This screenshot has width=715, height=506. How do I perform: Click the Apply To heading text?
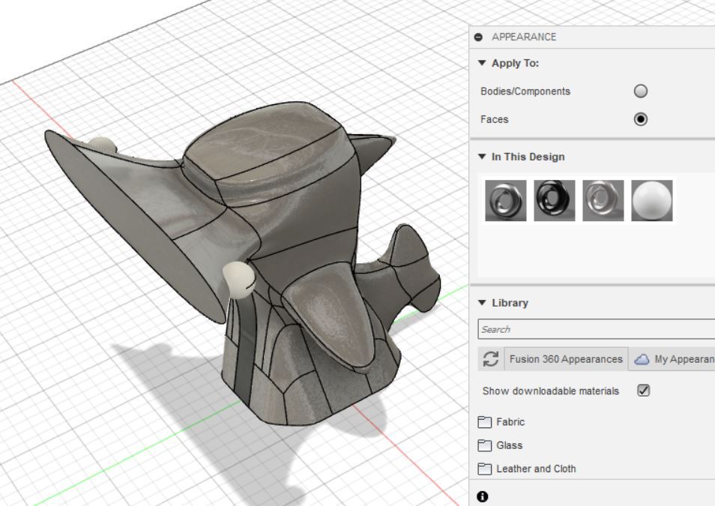click(516, 63)
